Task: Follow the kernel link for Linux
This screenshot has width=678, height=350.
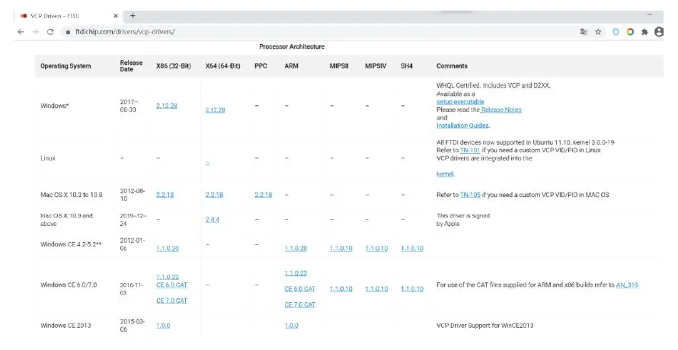Action: tap(445, 174)
